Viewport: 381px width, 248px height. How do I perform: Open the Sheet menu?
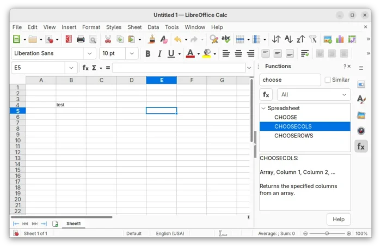(x=134, y=27)
